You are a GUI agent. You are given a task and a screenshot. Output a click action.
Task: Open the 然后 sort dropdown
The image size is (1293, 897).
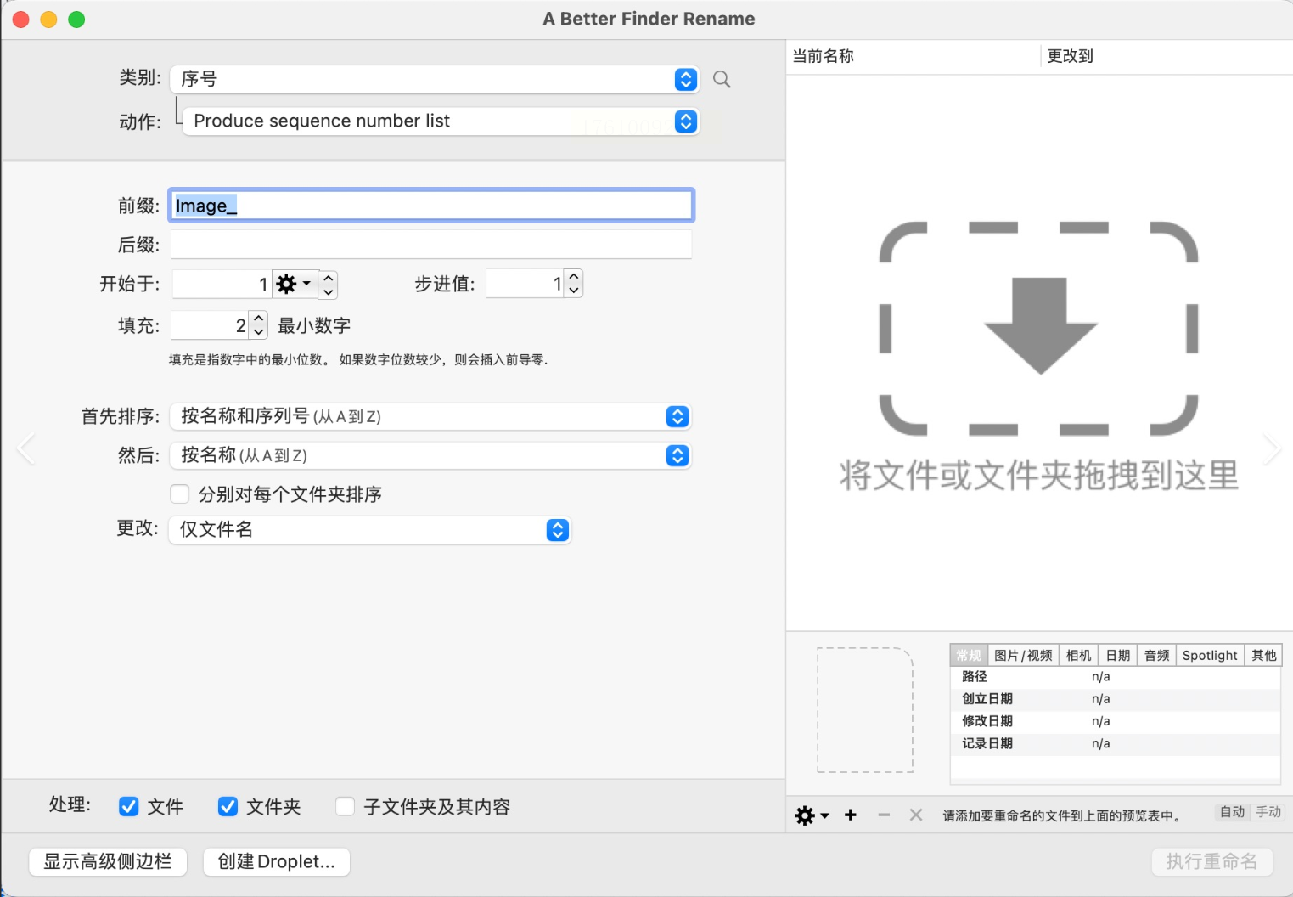[430, 455]
